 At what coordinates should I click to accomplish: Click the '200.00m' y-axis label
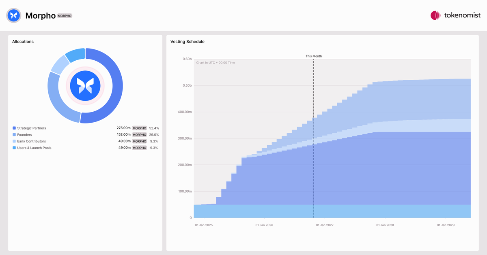pyautogui.click(x=185, y=165)
